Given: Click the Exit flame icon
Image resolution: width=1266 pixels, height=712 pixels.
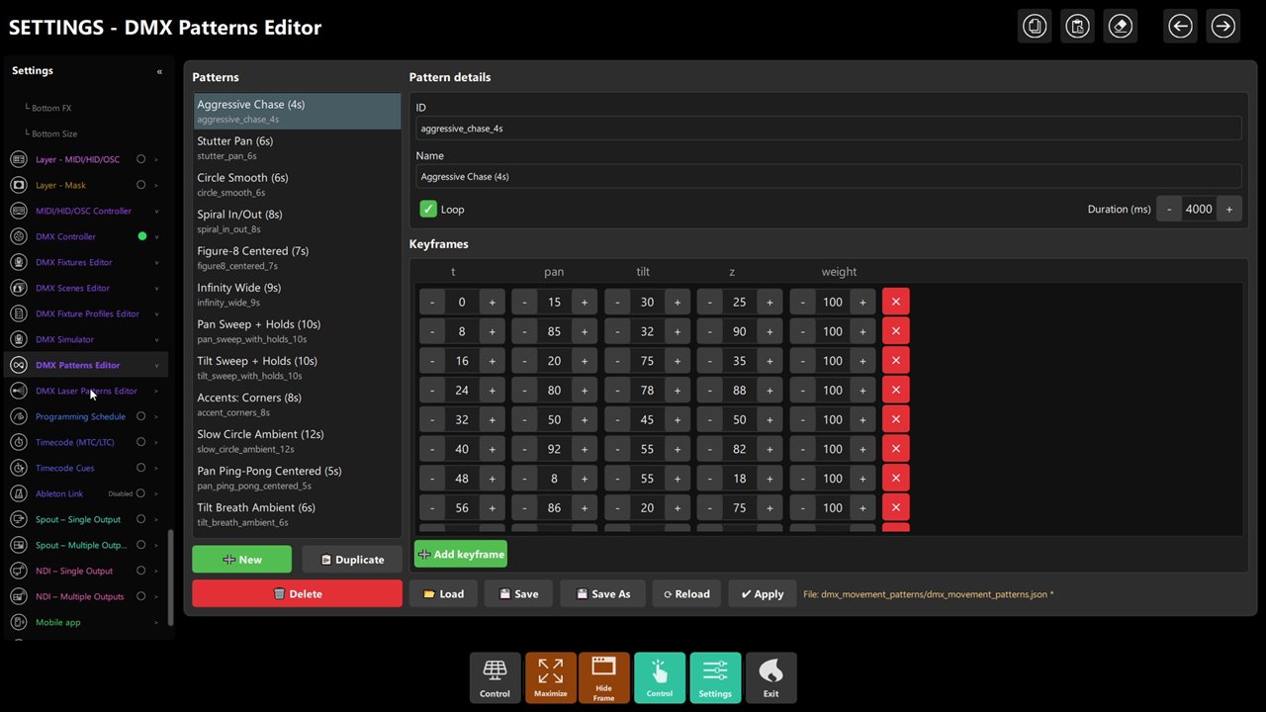Looking at the screenshot, I should coord(770,677).
